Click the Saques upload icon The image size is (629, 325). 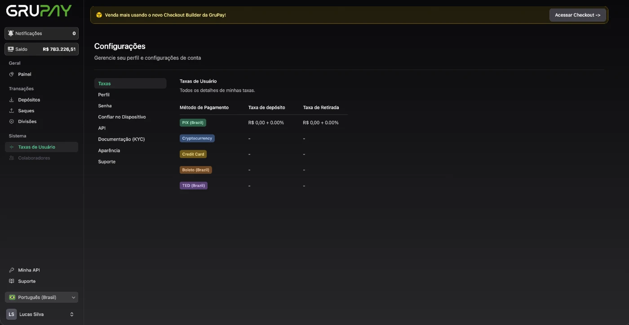(12, 111)
